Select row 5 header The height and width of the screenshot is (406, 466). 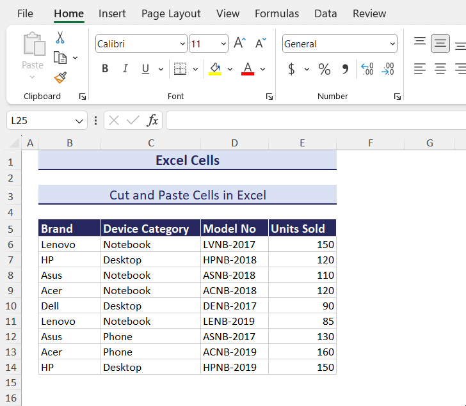[11, 229]
